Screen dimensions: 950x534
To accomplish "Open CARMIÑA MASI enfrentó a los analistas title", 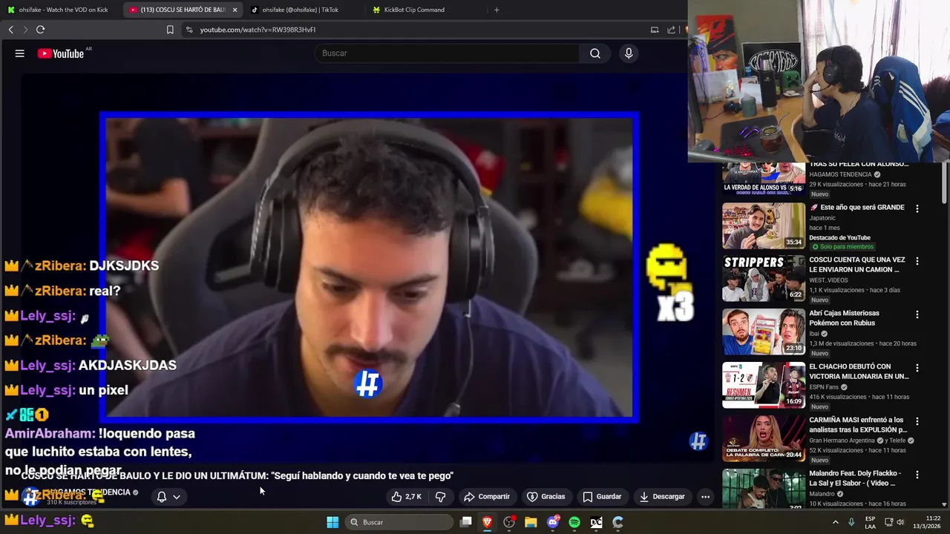I will tap(859, 425).
